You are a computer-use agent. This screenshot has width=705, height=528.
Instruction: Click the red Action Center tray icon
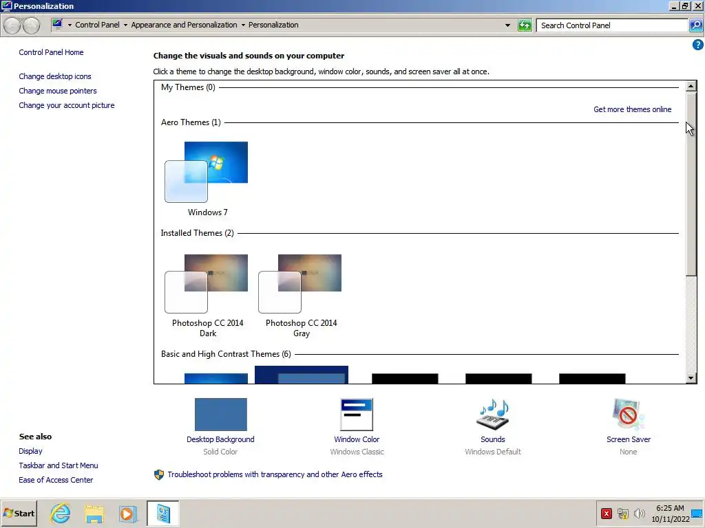point(606,513)
